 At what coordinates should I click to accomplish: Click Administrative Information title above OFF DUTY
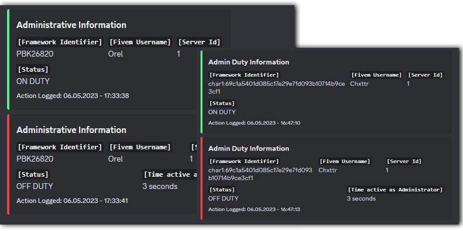[71, 130]
